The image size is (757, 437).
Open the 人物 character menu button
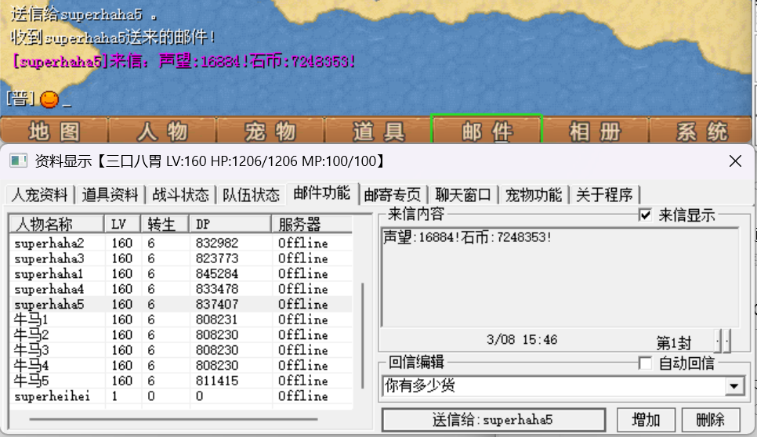click(162, 130)
